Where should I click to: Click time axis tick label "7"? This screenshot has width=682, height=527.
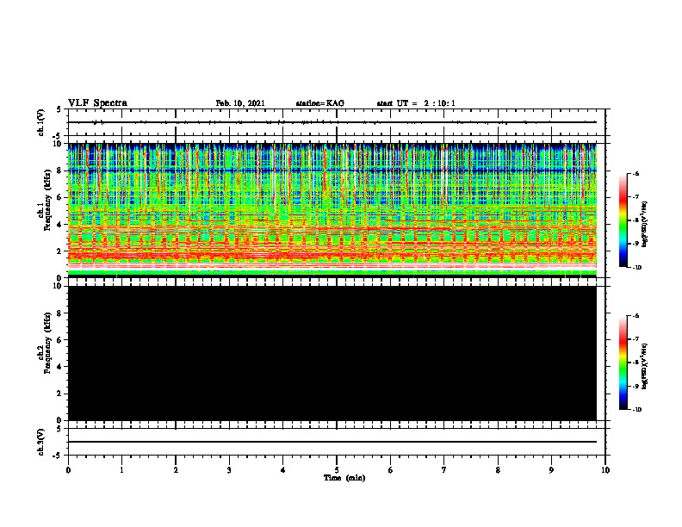pos(444,470)
